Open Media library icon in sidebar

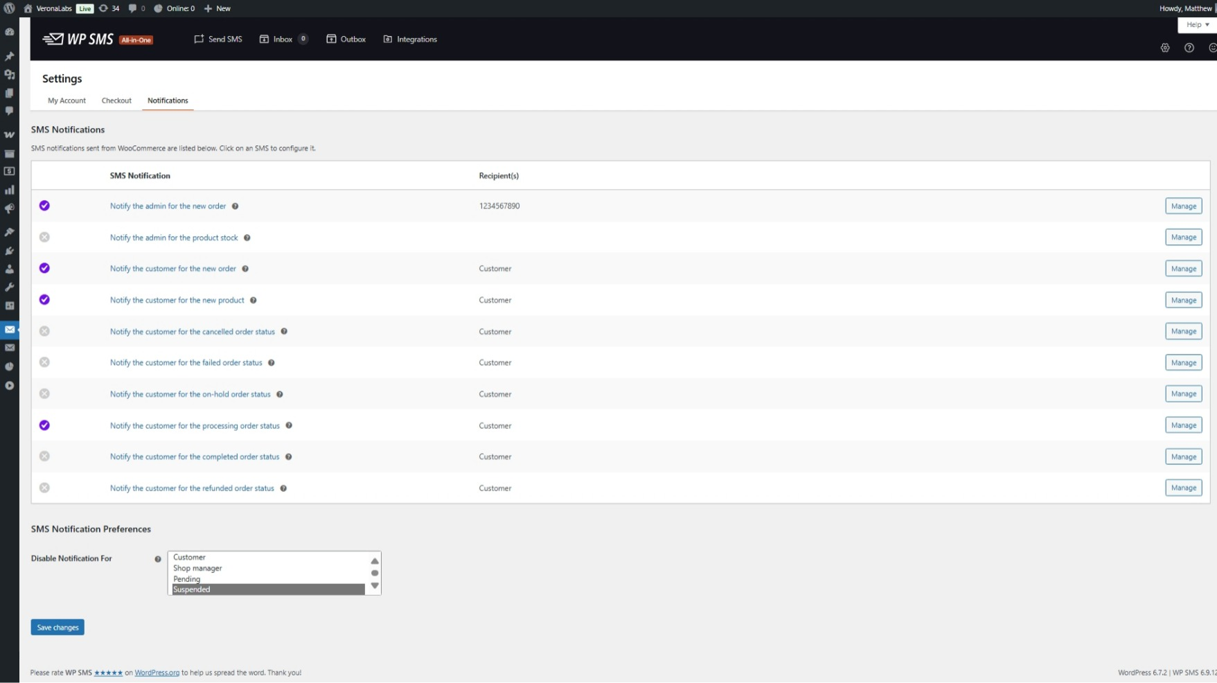pyautogui.click(x=10, y=74)
